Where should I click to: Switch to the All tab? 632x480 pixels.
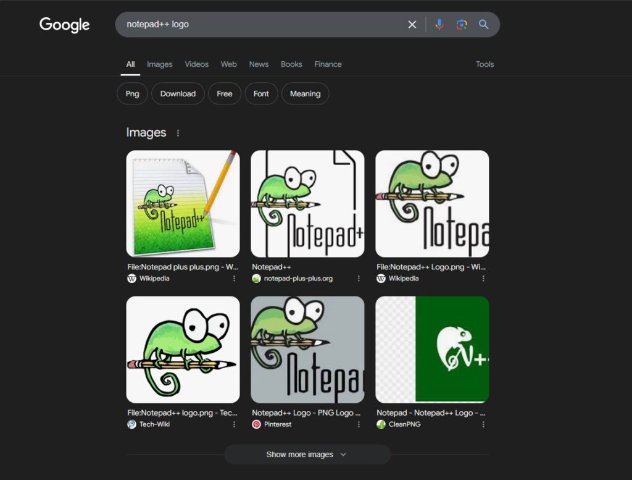coord(130,64)
